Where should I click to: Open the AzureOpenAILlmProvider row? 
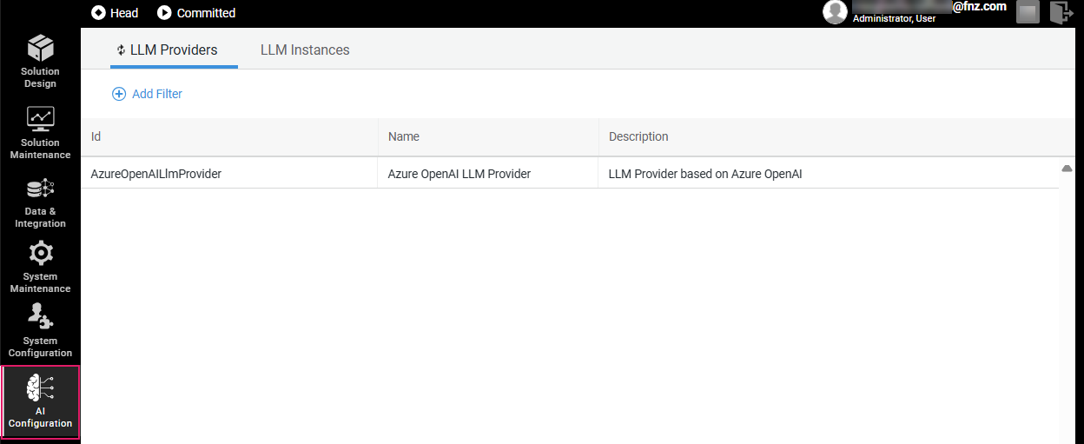(x=156, y=174)
